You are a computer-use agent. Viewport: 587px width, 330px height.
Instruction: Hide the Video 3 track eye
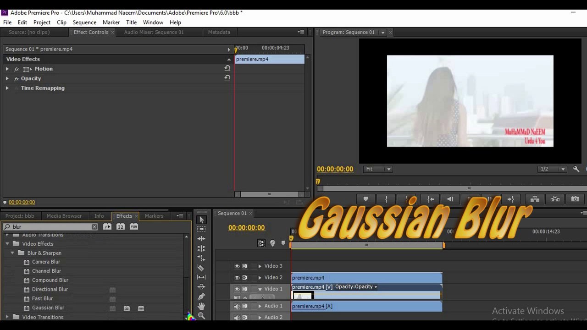237,266
